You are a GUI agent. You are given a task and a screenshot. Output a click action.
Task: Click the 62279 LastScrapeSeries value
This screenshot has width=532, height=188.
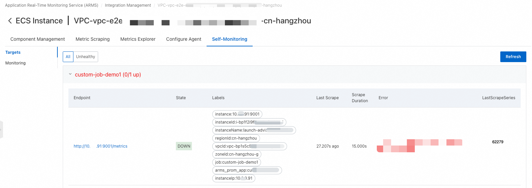tap(498, 142)
